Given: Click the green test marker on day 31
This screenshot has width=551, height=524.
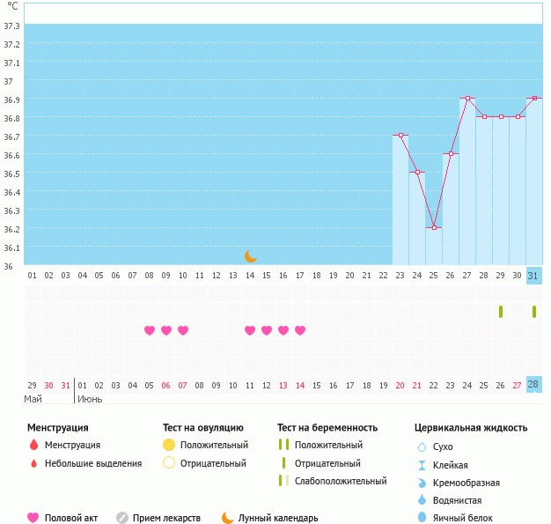Looking at the screenshot, I should click(534, 312).
